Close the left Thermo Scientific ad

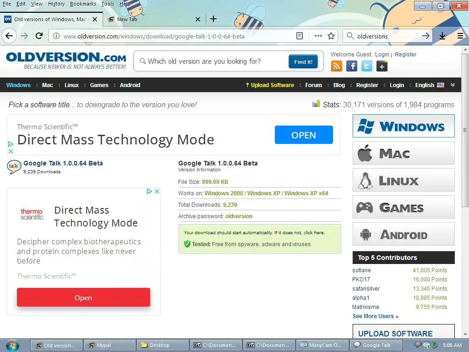[157, 191]
